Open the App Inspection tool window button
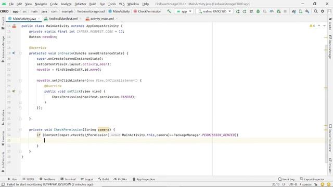This screenshot has height=187, width=333. (x=144, y=179)
